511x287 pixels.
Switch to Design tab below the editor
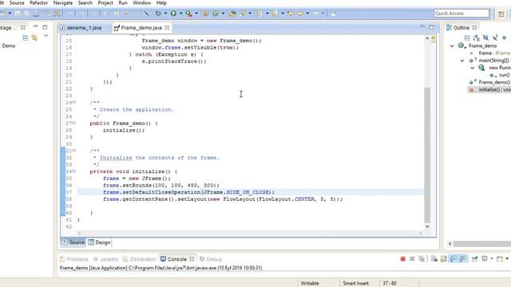(99, 242)
